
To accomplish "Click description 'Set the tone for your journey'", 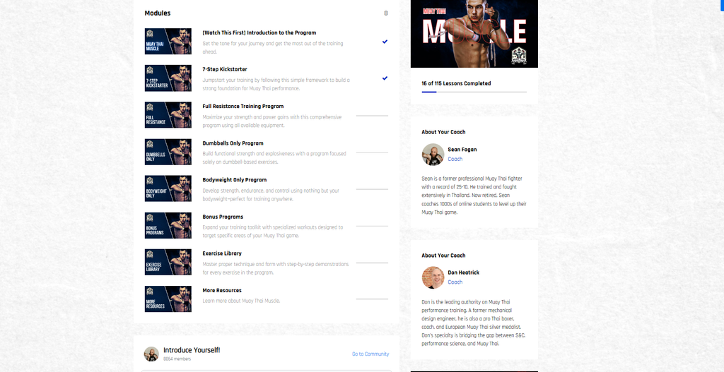I will [272, 47].
